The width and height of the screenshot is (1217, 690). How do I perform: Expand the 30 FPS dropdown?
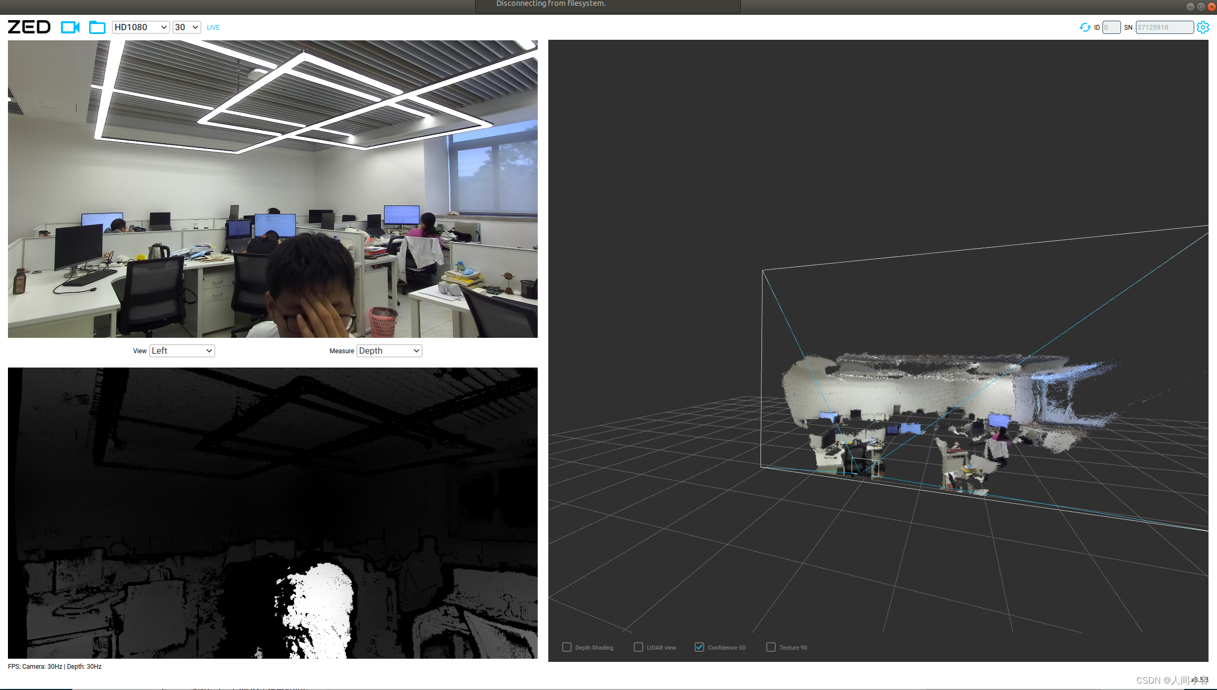point(187,27)
